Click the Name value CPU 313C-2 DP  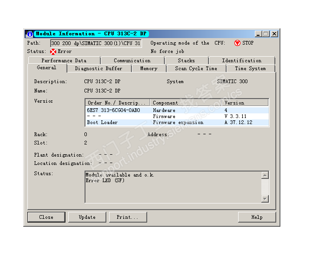[x=102, y=91]
